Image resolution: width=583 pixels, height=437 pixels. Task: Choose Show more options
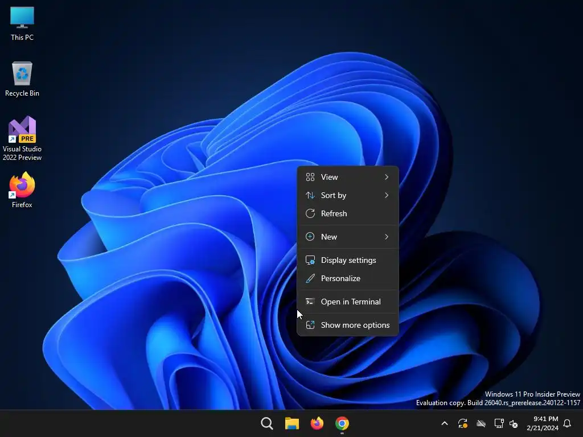tap(348, 325)
